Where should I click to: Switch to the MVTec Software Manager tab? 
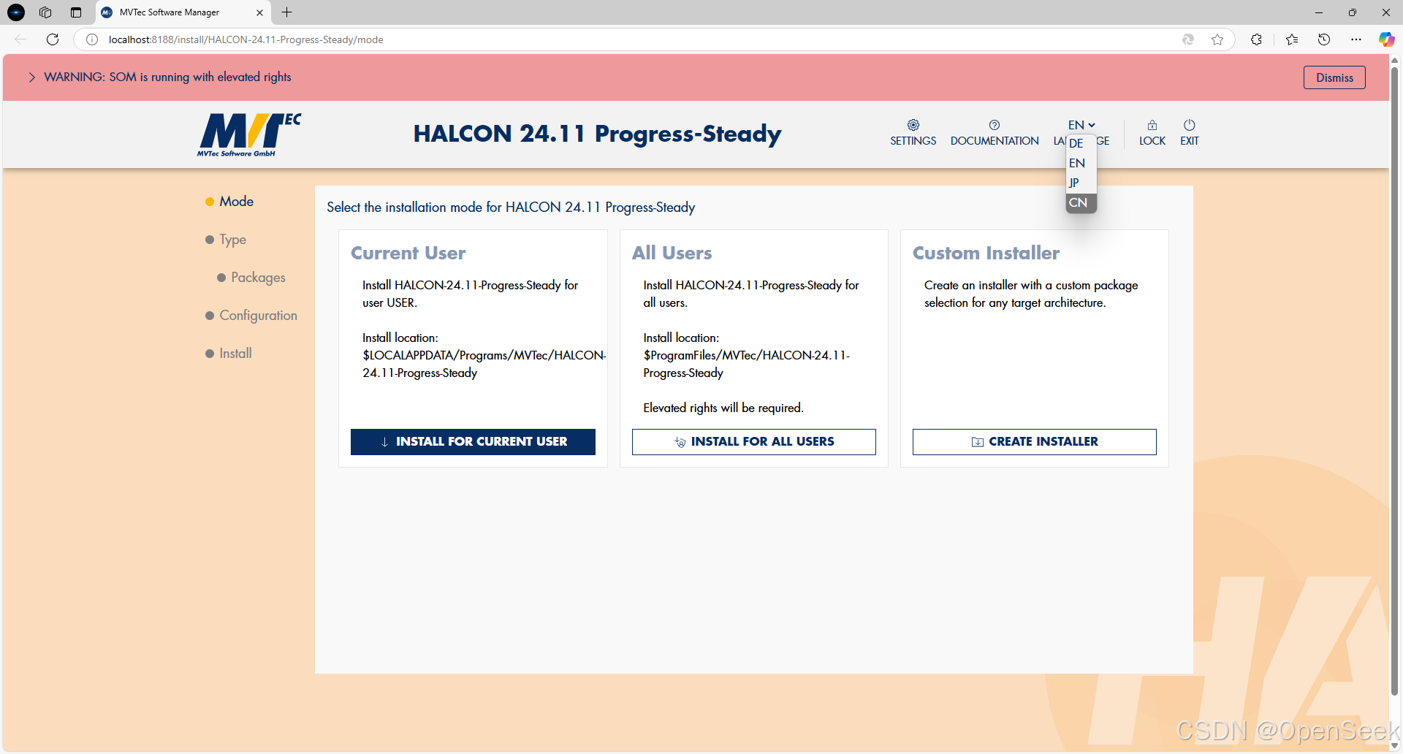click(170, 12)
